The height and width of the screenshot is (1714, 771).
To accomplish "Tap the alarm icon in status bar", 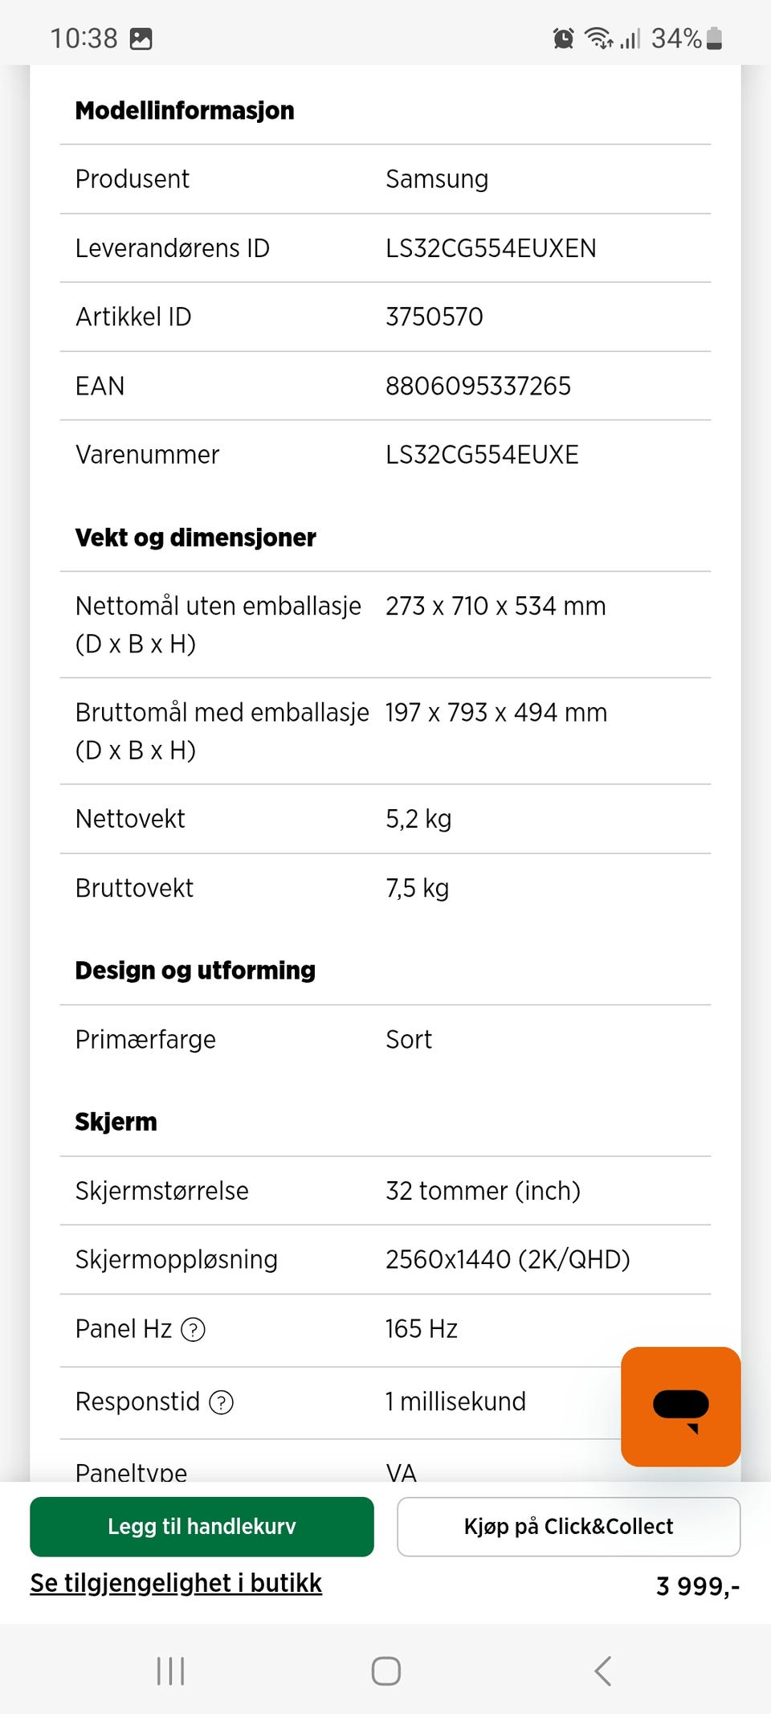I will click(564, 38).
